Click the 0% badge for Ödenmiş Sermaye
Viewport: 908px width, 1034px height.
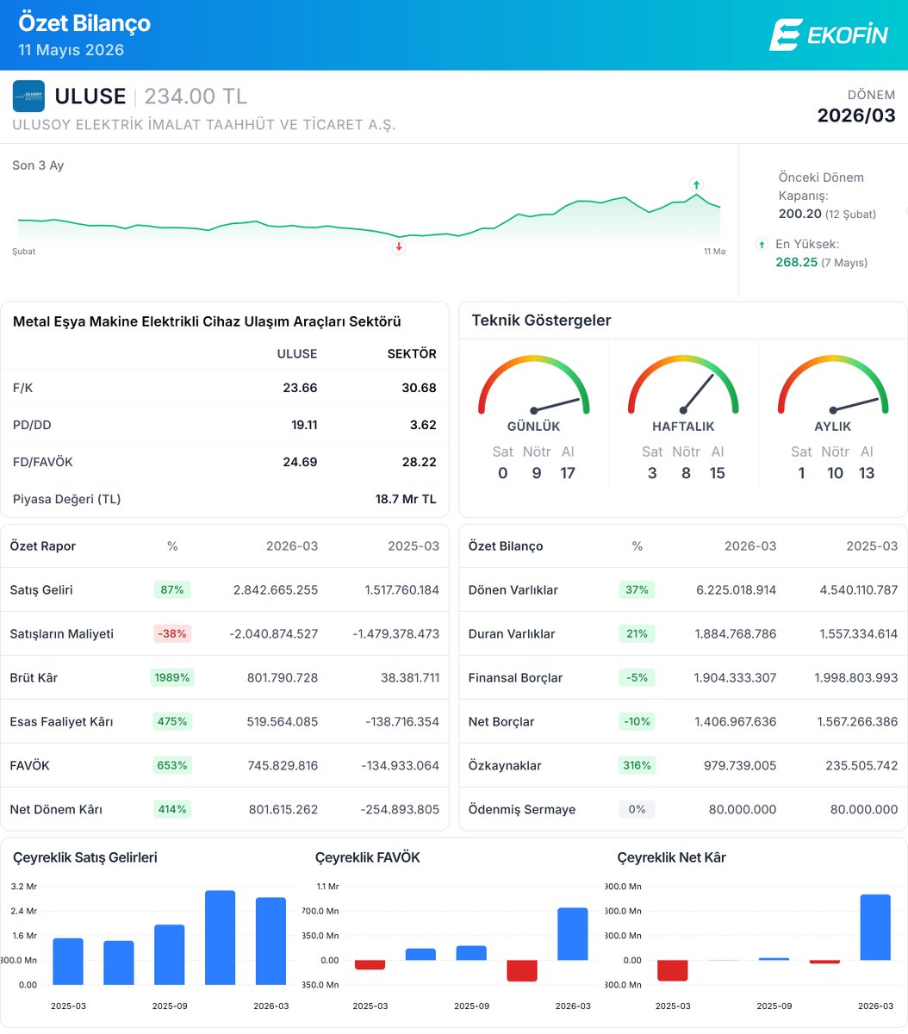point(637,809)
